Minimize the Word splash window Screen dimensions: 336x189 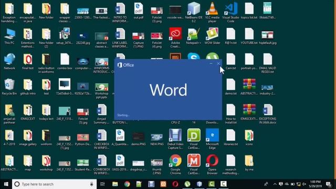tap(211, 64)
